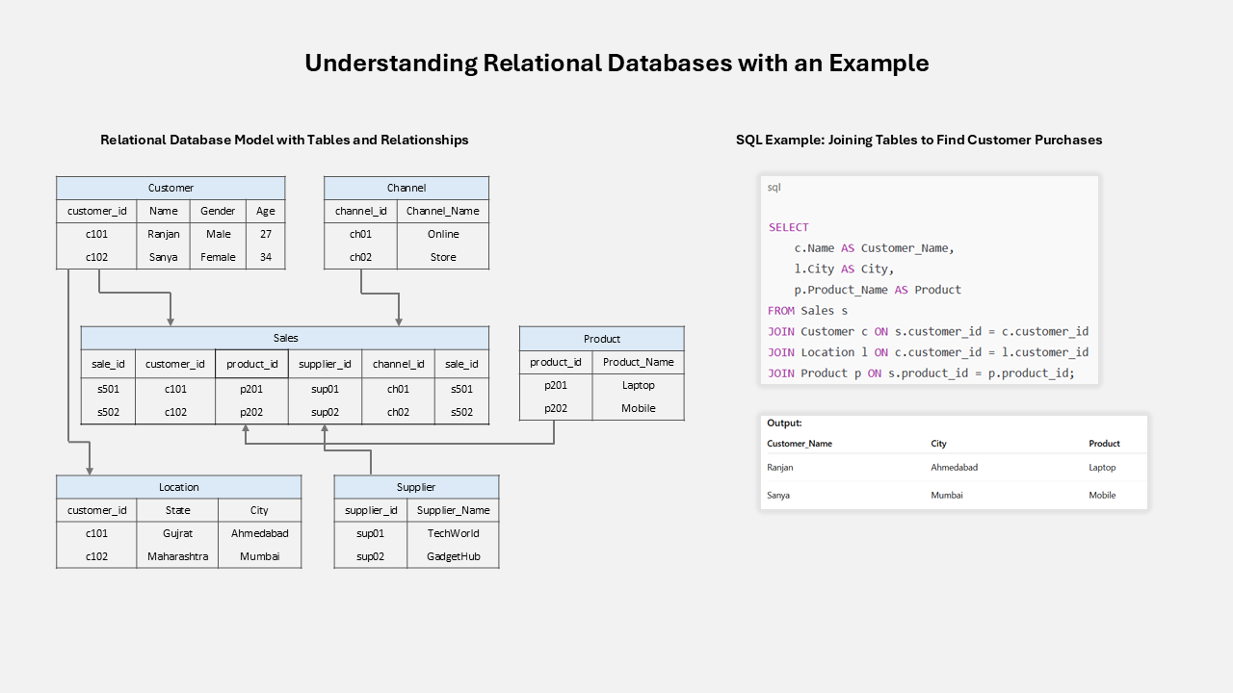
Task: Click the TechWorld cell in Supplier table
Action: 453,533
